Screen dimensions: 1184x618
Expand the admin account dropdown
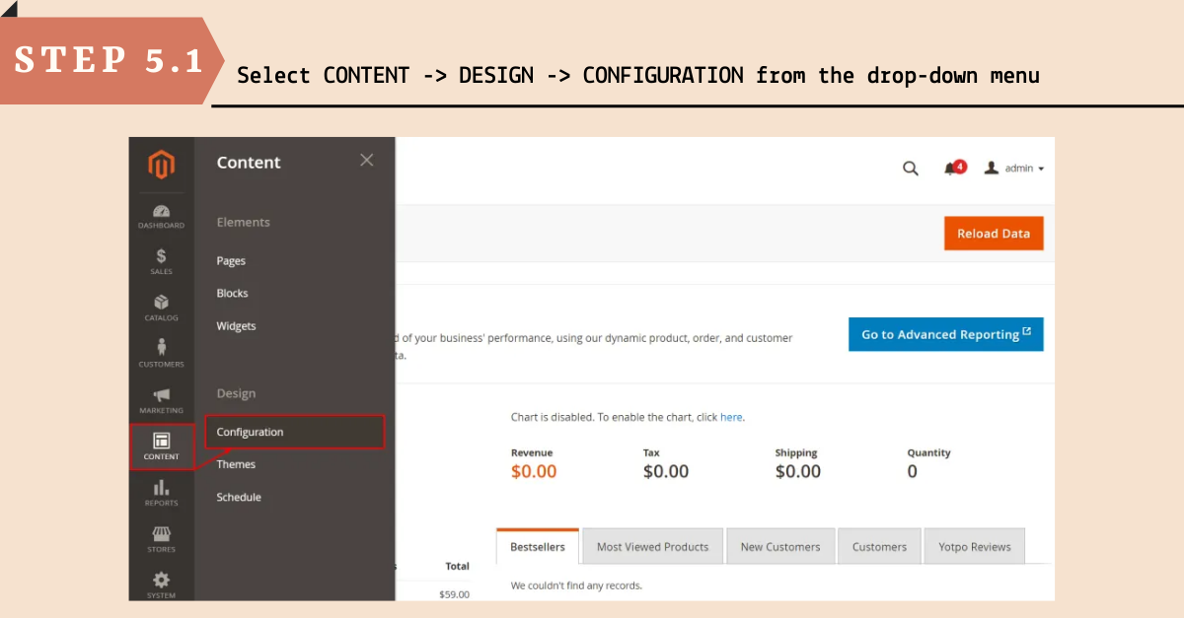tap(1014, 169)
